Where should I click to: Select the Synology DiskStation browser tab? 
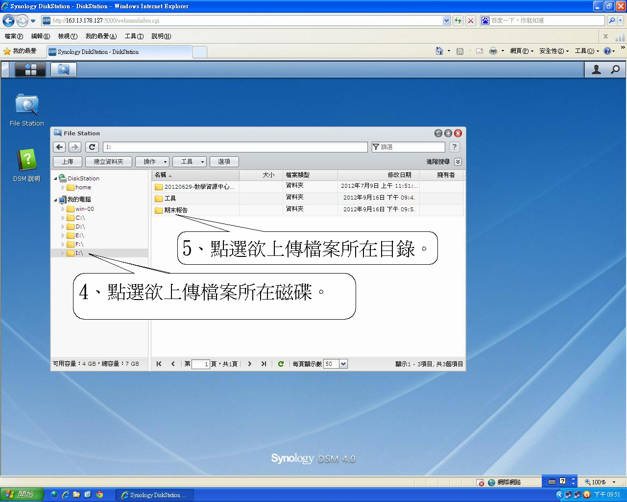pyautogui.click(x=120, y=52)
